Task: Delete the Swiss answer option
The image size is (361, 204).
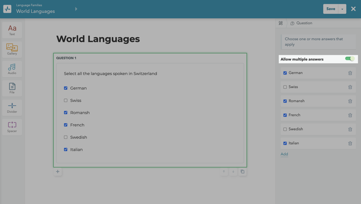Action: point(350,87)
